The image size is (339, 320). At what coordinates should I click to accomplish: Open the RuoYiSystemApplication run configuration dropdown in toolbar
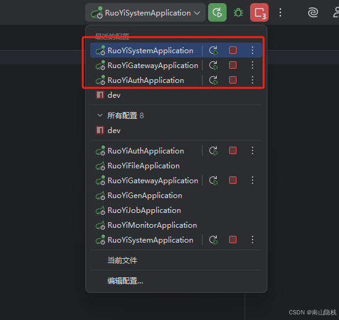pos(145,12)
